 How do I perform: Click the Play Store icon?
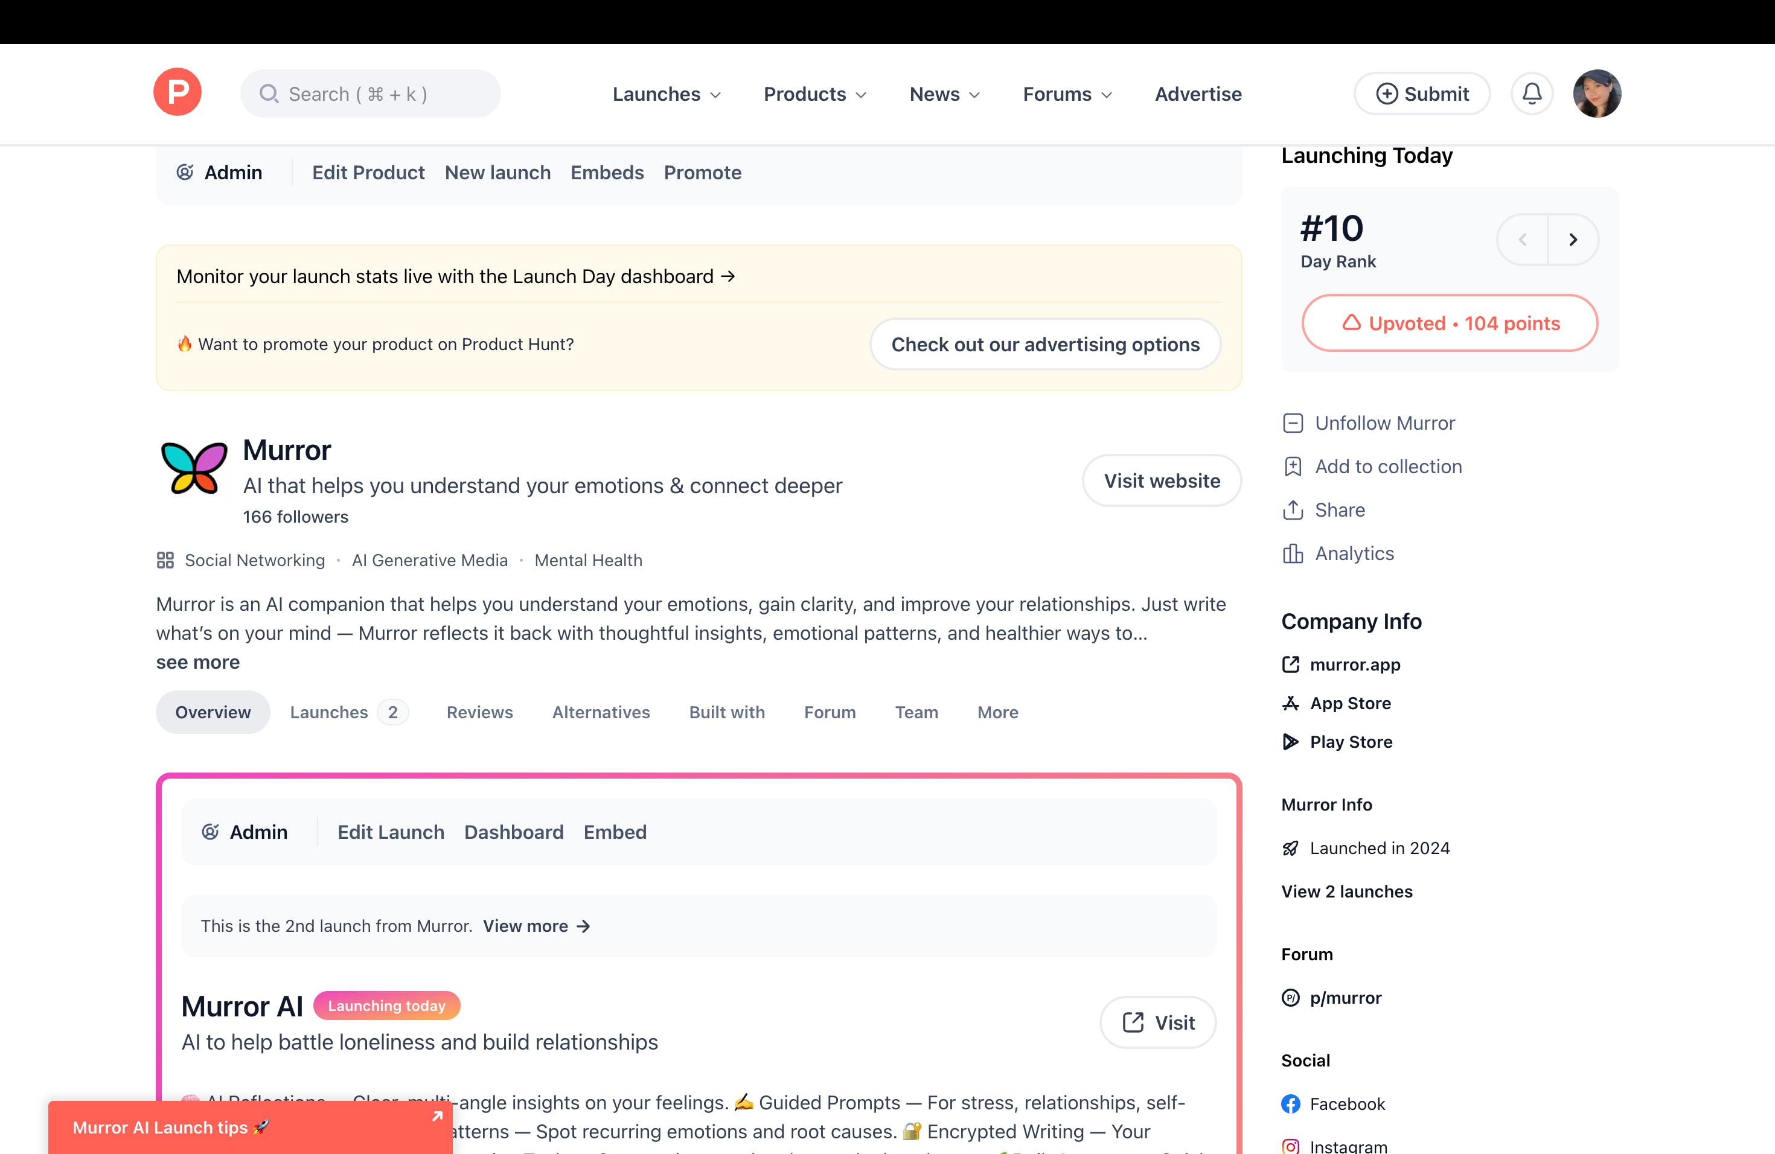click(x=1290, y=742)
